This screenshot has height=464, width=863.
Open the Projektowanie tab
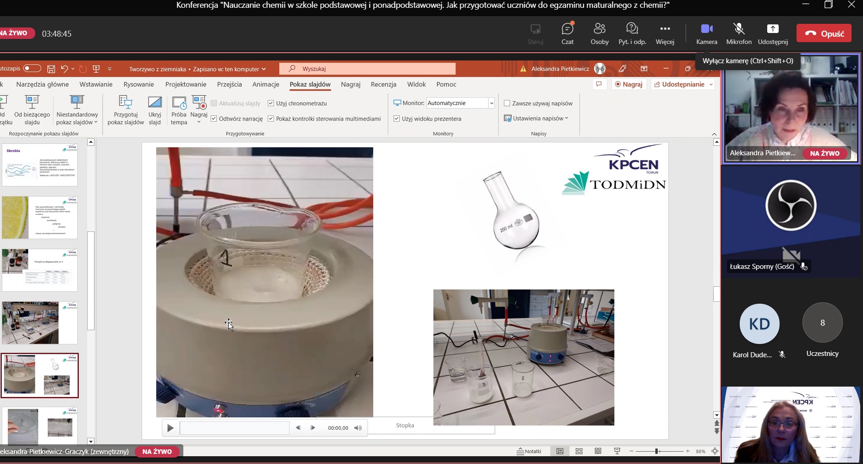pyautogui.click(x=186, y=84)
